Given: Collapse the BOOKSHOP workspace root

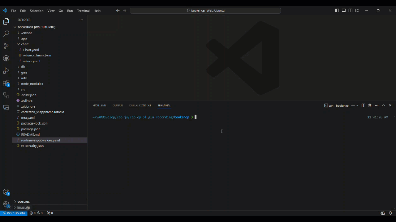Looking at the screenshot, I should 15,27.
